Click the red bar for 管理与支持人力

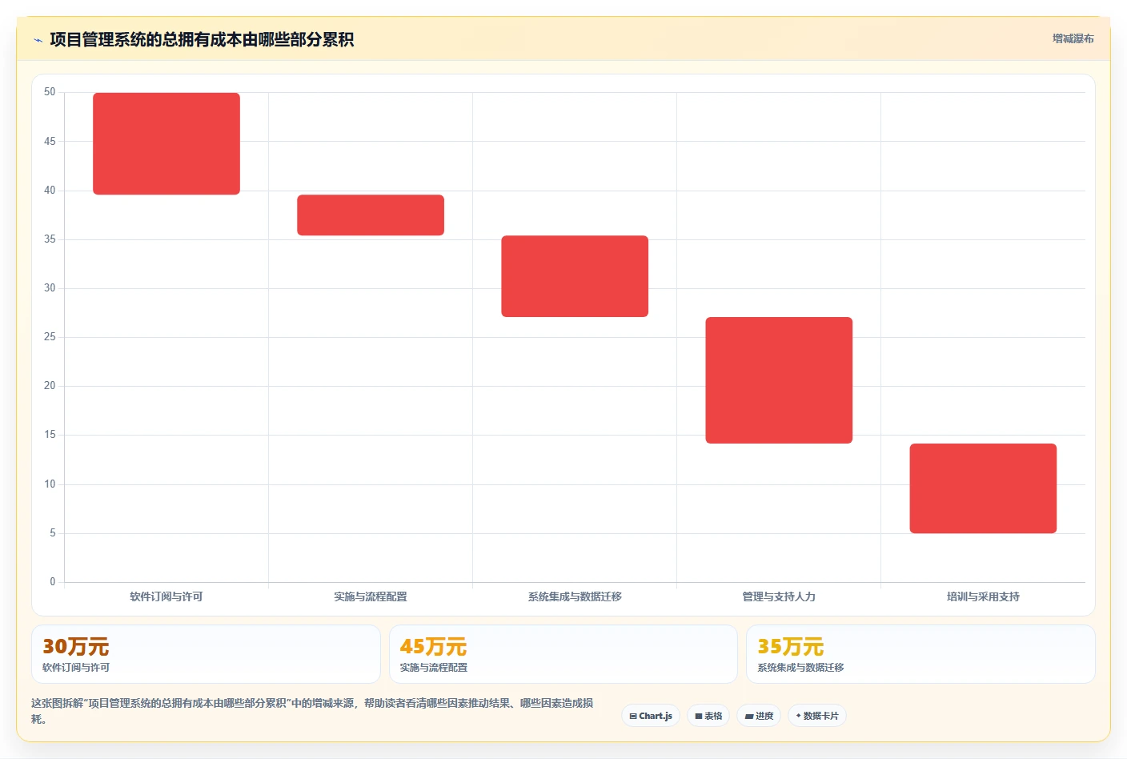pyautogui.click(x=779, y=380)
